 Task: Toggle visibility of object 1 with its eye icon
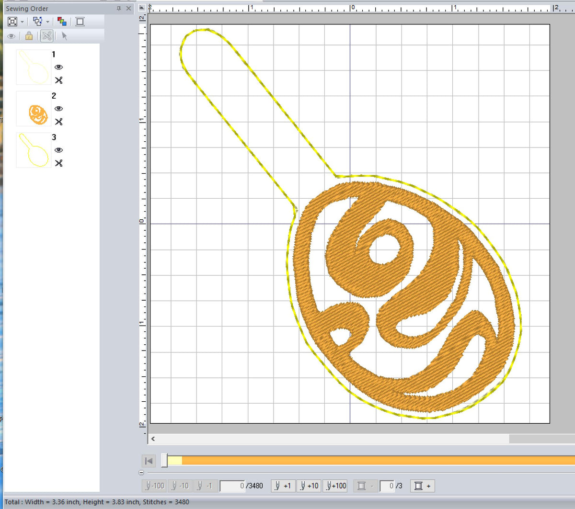[x=58, y=67]
